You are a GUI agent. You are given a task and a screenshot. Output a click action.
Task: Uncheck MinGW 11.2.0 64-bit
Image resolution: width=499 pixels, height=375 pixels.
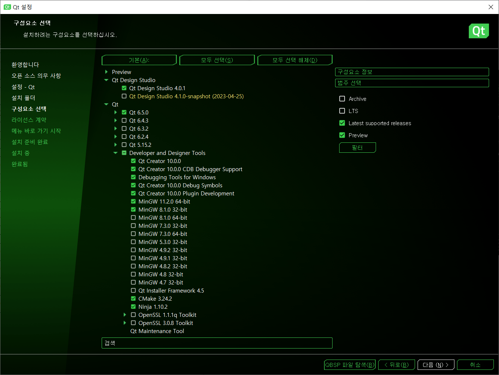pos(133,202)
